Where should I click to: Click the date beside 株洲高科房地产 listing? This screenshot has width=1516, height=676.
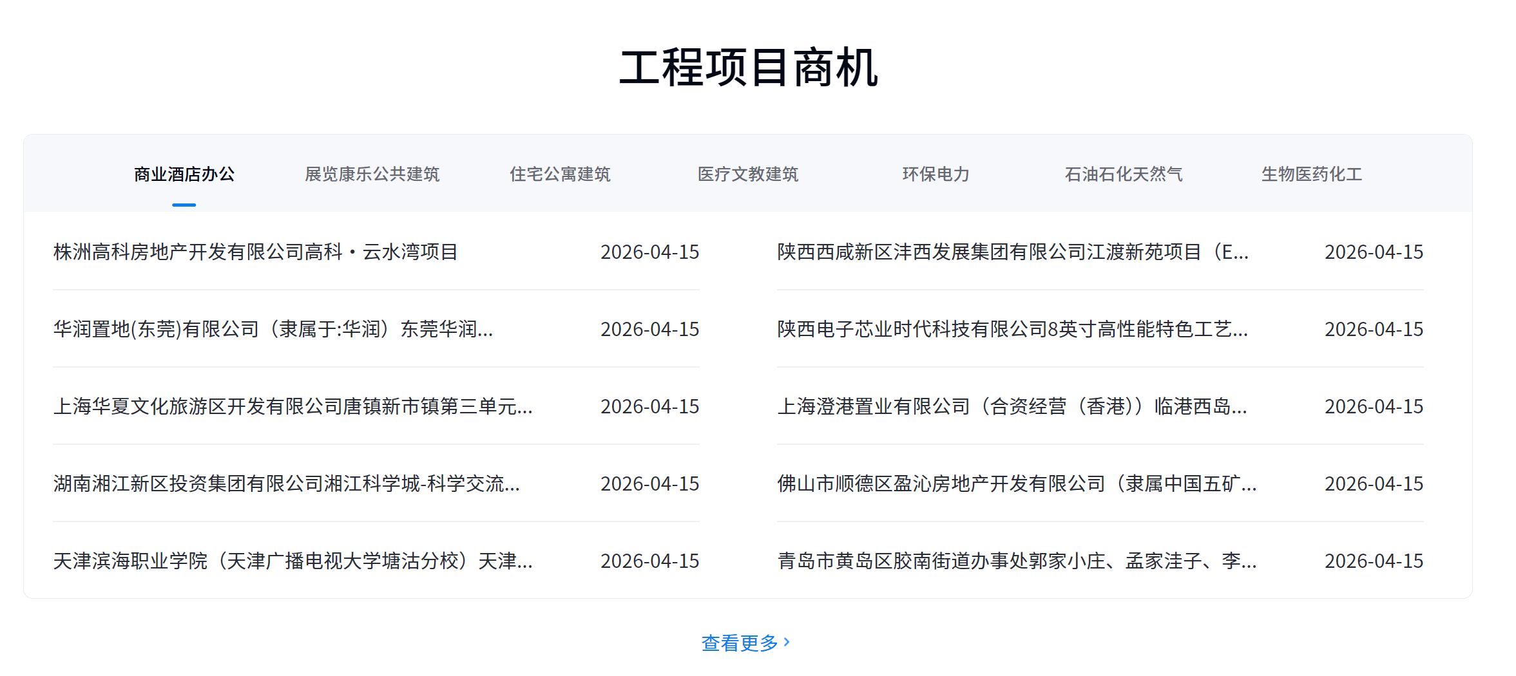click(650, 252)
